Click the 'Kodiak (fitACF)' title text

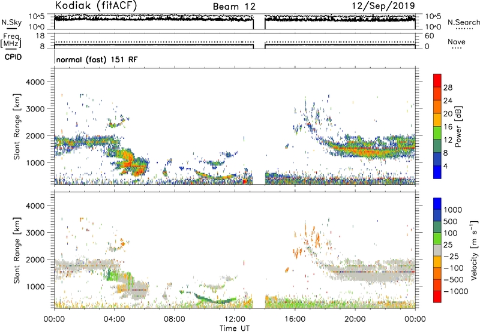(96, 5)
